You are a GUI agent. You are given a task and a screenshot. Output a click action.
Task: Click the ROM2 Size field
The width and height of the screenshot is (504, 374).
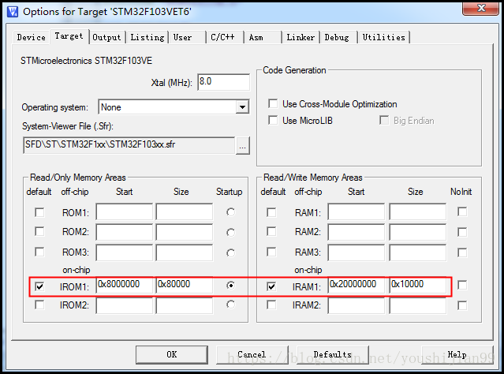pyautogui.click(x=185, y=232)
